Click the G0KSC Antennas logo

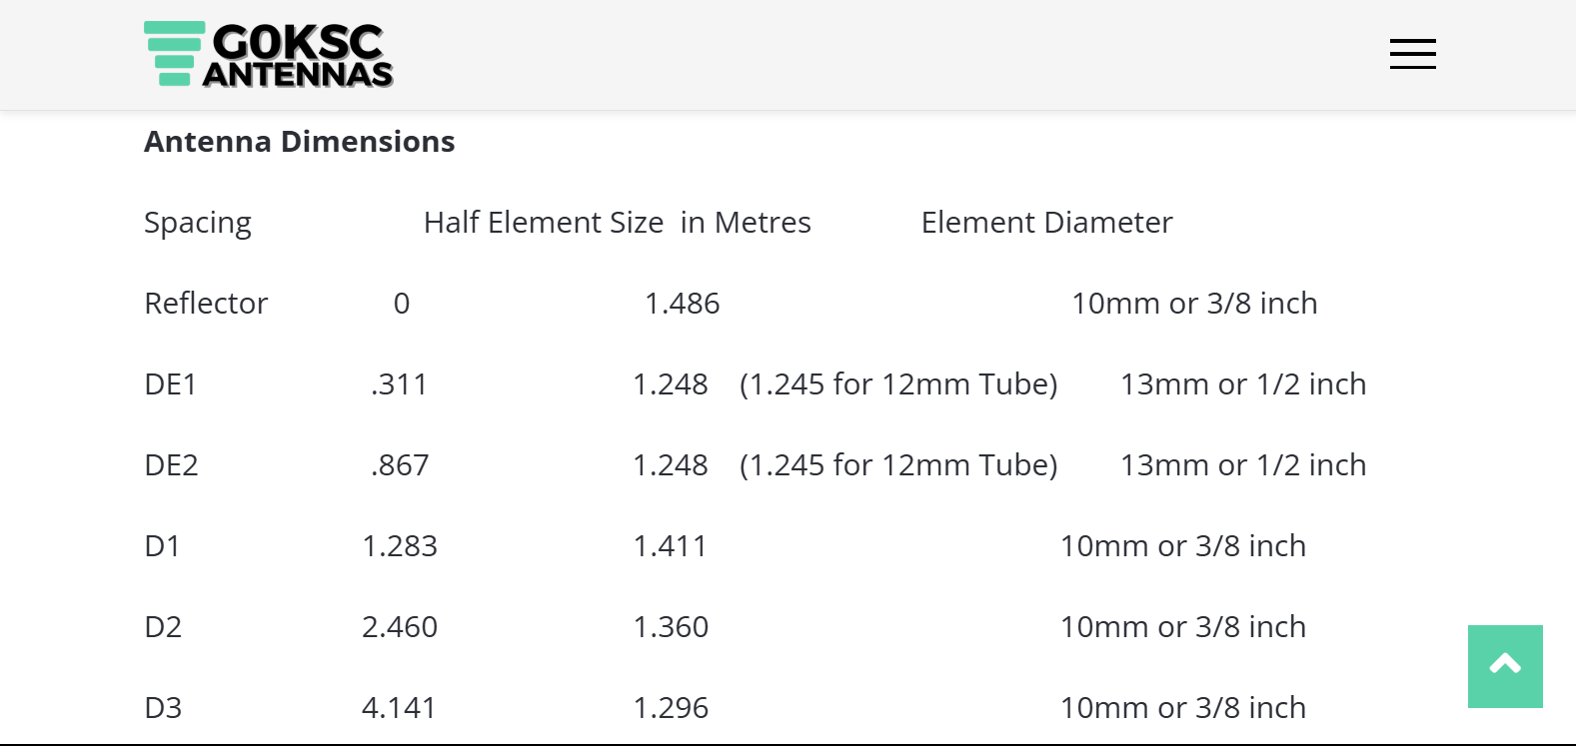click(x=269, y=55)
